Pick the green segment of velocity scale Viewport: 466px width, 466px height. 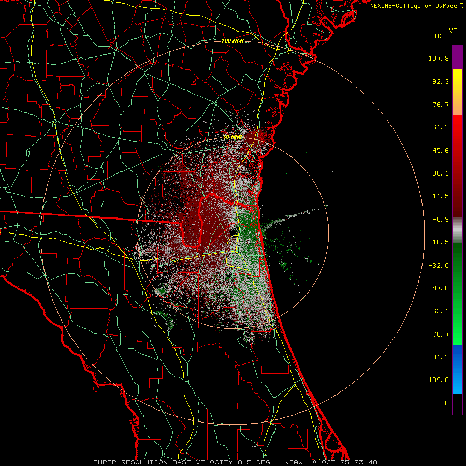tap(457, 294)
